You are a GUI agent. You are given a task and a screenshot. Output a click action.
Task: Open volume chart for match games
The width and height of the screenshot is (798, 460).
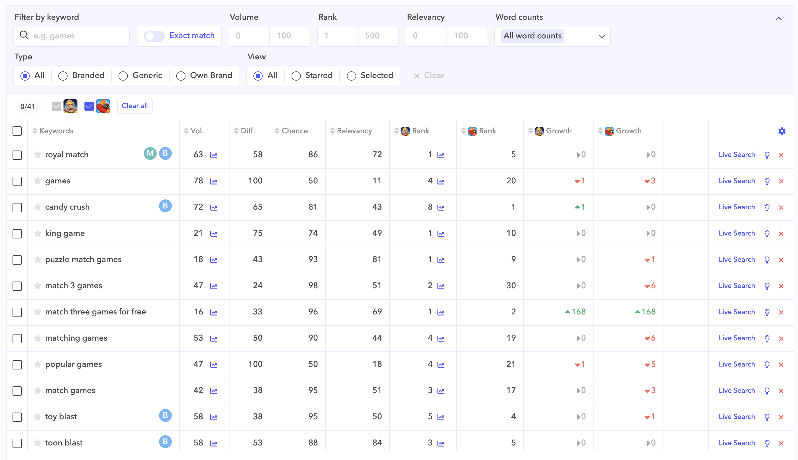tap(214, 391)
